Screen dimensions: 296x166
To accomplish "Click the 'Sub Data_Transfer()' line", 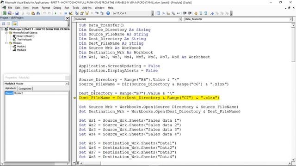I will click(x=101, y=25).
